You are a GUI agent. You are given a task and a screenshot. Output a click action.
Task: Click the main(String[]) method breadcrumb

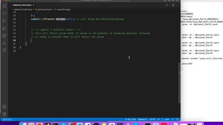pos(63,9)
